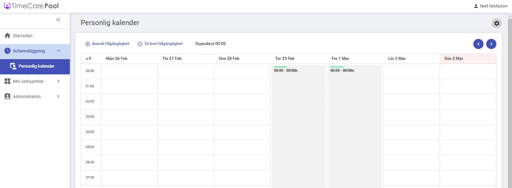
Task: Expand the Min verksamhet chevron
Action: click(x=58, y=81)
